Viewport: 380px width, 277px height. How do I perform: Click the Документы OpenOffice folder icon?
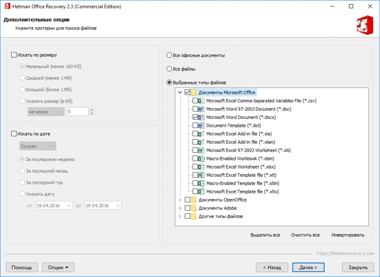point(194,200)
